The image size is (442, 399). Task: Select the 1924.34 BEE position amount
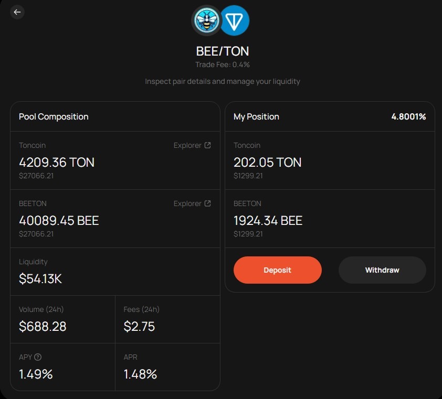(268, 221)
